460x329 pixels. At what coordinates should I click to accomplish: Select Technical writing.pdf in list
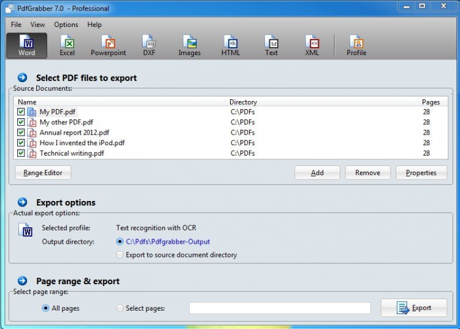pos(72,153)
